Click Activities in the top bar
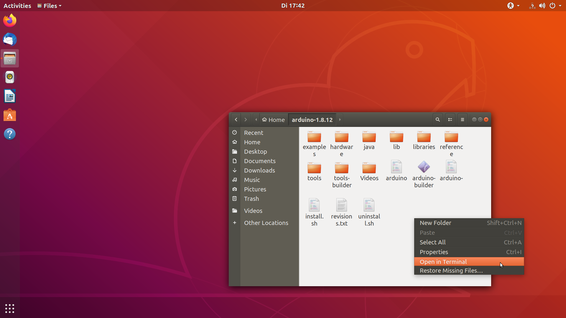This screenshot has width=566, height=318. pyautogui.click(x=17, y=6)
